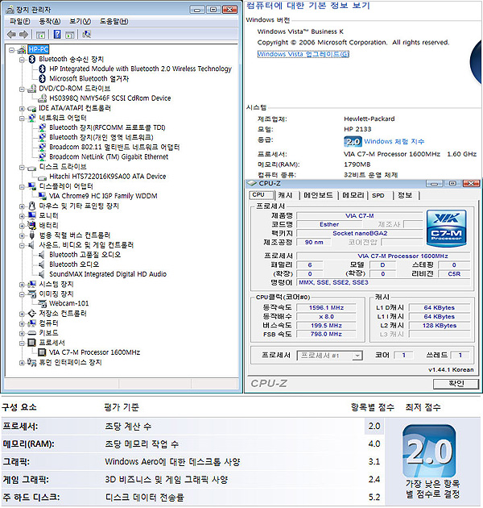The height and width of the screenshot is (508, 483).
Task: Collapse the 디스크 드라이브 category
Action: pos(22,168)
